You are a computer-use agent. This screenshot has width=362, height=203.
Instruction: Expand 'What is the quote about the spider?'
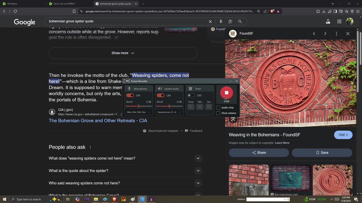(x=126, y=171)
